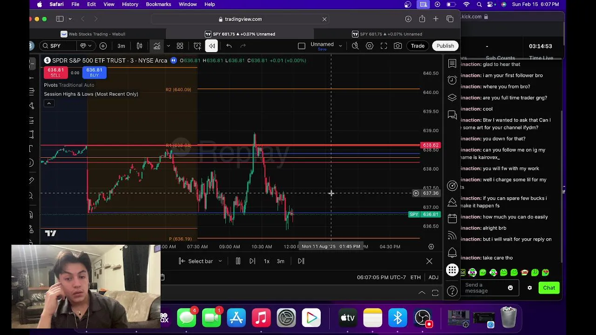Undo last chart action arrow
The image size is (596, 335).
click(x=229, y=46)
